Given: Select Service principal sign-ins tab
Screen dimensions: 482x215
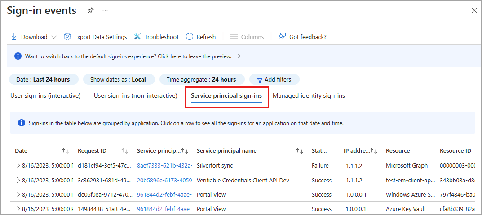Looking at the screenshot, I should pyautogui.click(x=226, y=96).
